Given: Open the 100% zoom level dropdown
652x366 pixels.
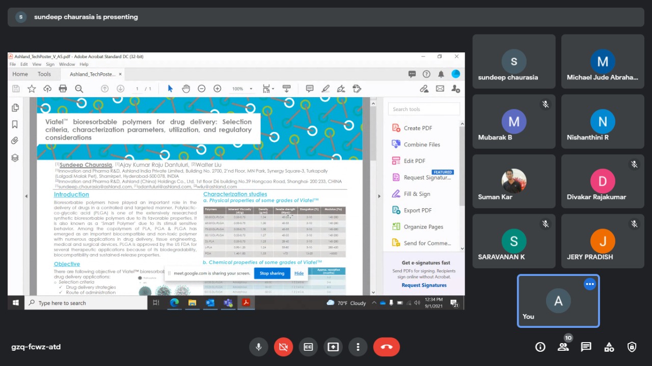Looking at the screenshot, I should tap(242, 89).
